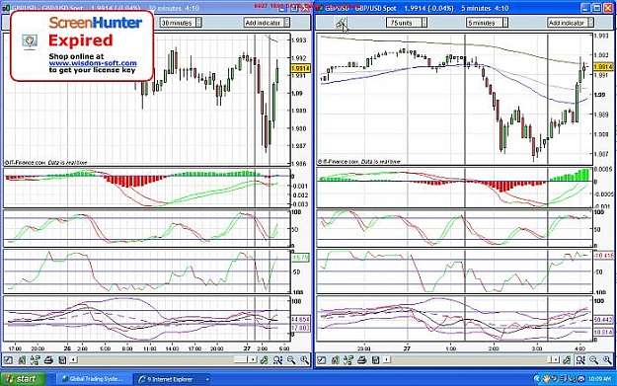Visit www.wisdom-soft.com link

click(93, 63)
